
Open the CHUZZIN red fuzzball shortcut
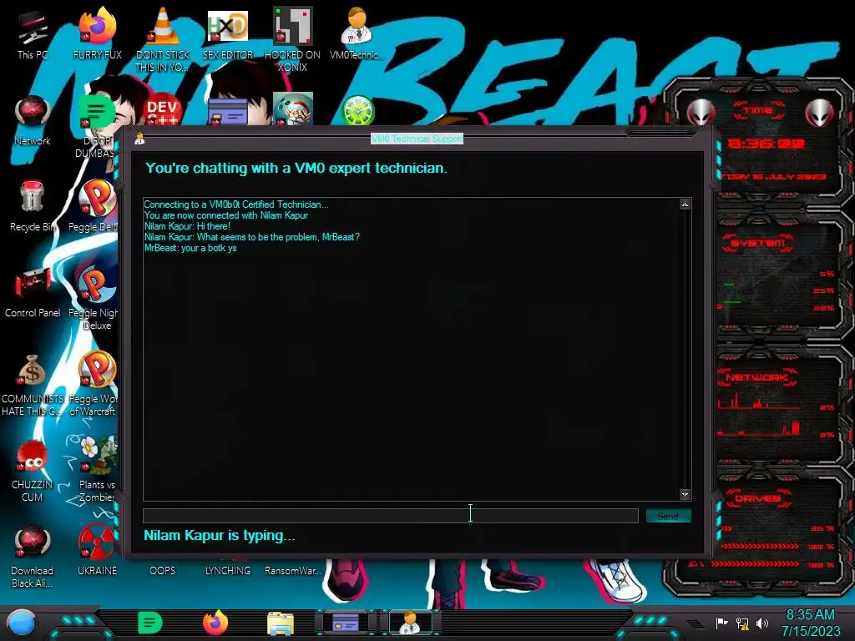(x=33, y=471)
